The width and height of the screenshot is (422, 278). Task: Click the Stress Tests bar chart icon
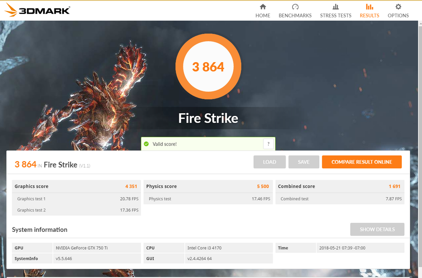click(335, 7)
